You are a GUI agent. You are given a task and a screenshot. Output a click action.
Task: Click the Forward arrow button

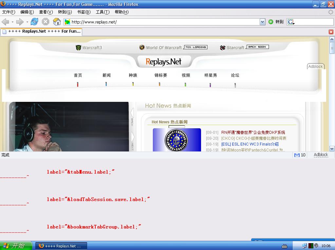click(x=20, y=22)
